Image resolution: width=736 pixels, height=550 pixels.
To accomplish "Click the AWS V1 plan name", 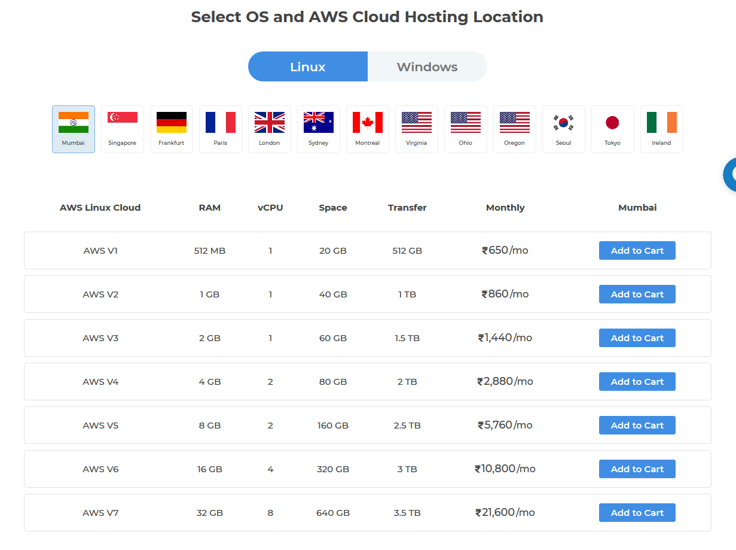I will [x=100, y=251].
